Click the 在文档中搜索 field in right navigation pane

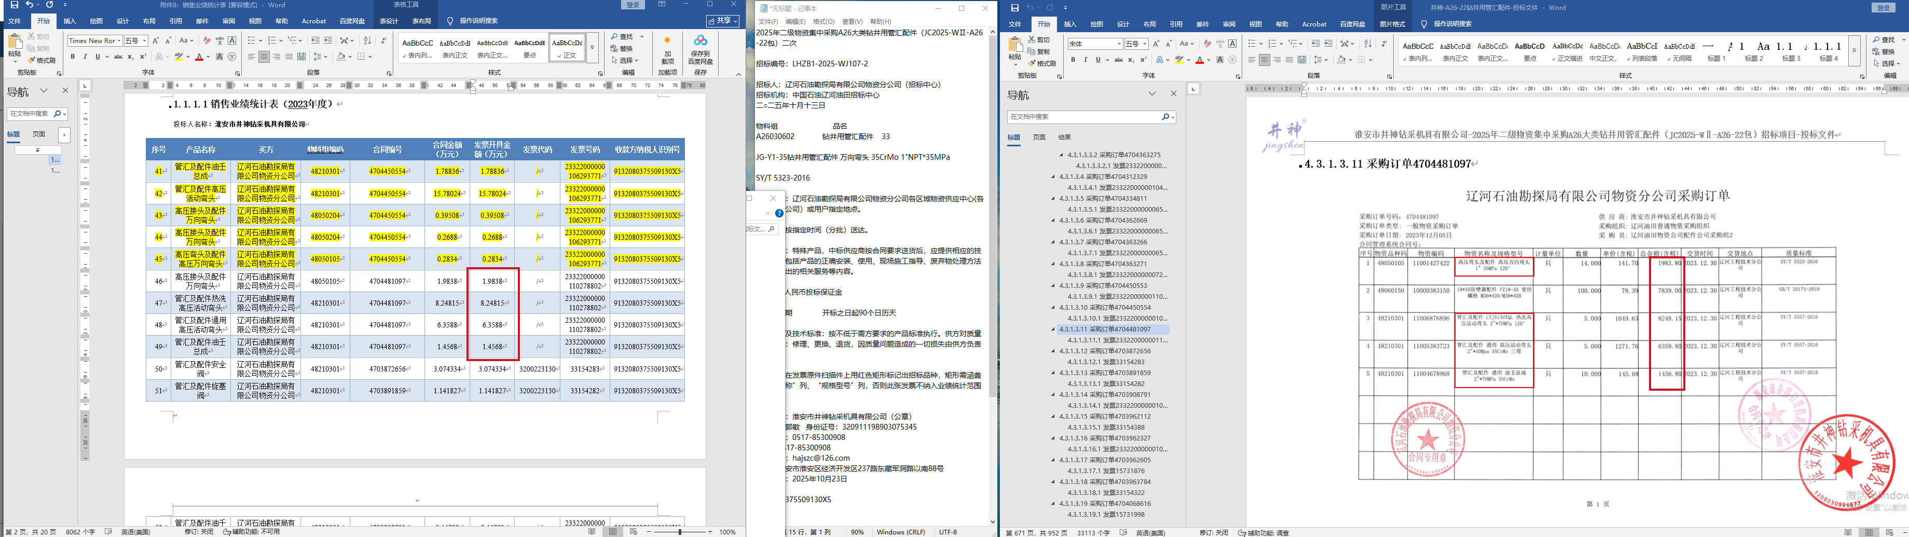point(1091,117)
